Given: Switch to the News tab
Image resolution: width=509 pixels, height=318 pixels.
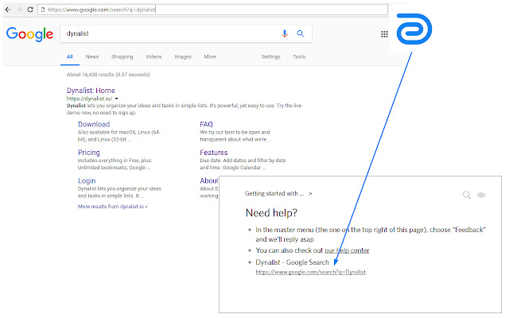Looking at the screenshot, I should [x=92, y=56].
